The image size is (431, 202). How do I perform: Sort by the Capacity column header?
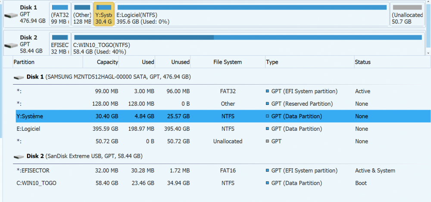107,62
